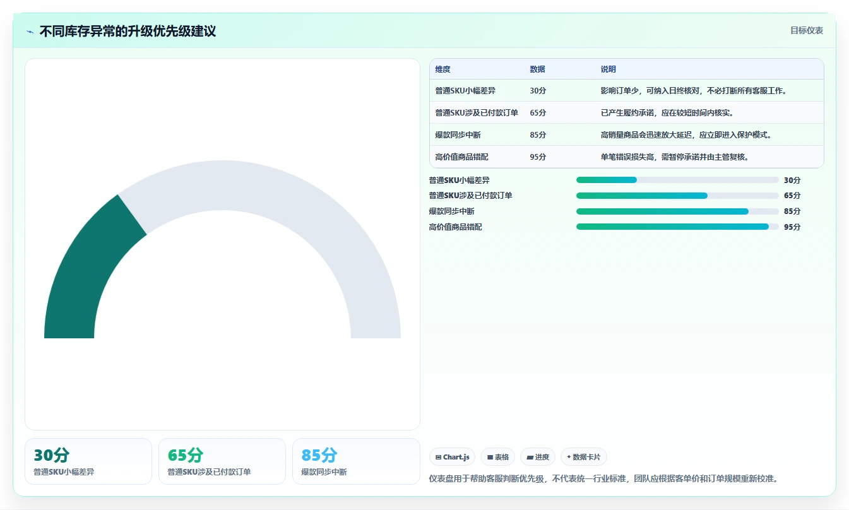Screen dimensions: 849x510
Task: Click the 普通SKU小幅差异 progress list label
Action: tap(459, 180)
